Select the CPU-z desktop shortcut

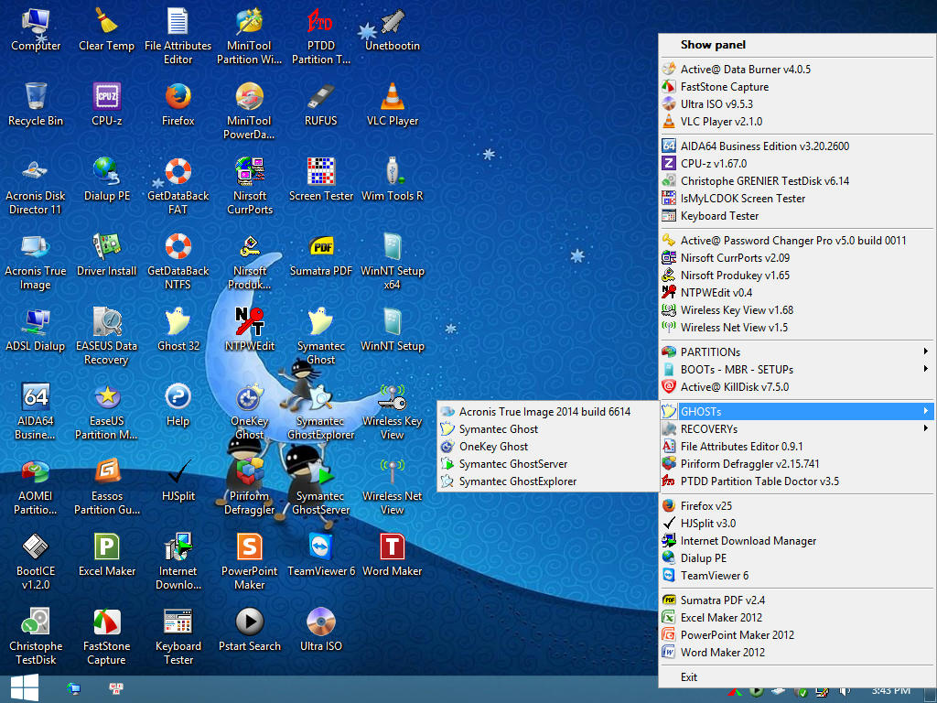(x=107, y=104)
